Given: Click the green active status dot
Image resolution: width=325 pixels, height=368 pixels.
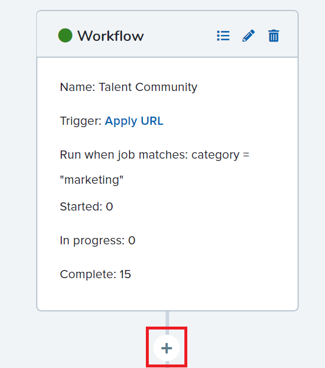Looking at the screenshot, I should tap(65, 36).
